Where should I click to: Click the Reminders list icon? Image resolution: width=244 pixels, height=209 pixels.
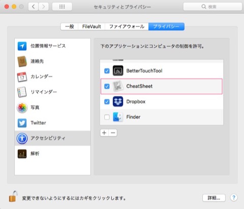point(22,92)
